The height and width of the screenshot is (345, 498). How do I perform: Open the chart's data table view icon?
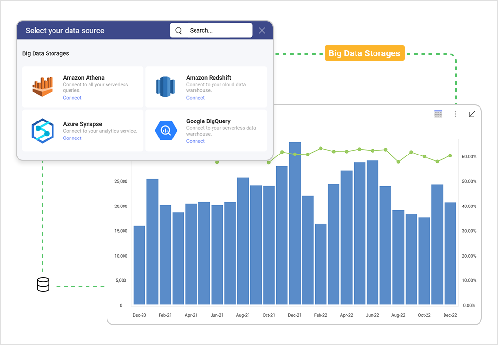(438, 113)
